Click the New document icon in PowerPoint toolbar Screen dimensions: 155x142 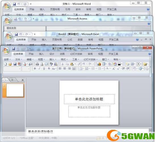(6, 64)
